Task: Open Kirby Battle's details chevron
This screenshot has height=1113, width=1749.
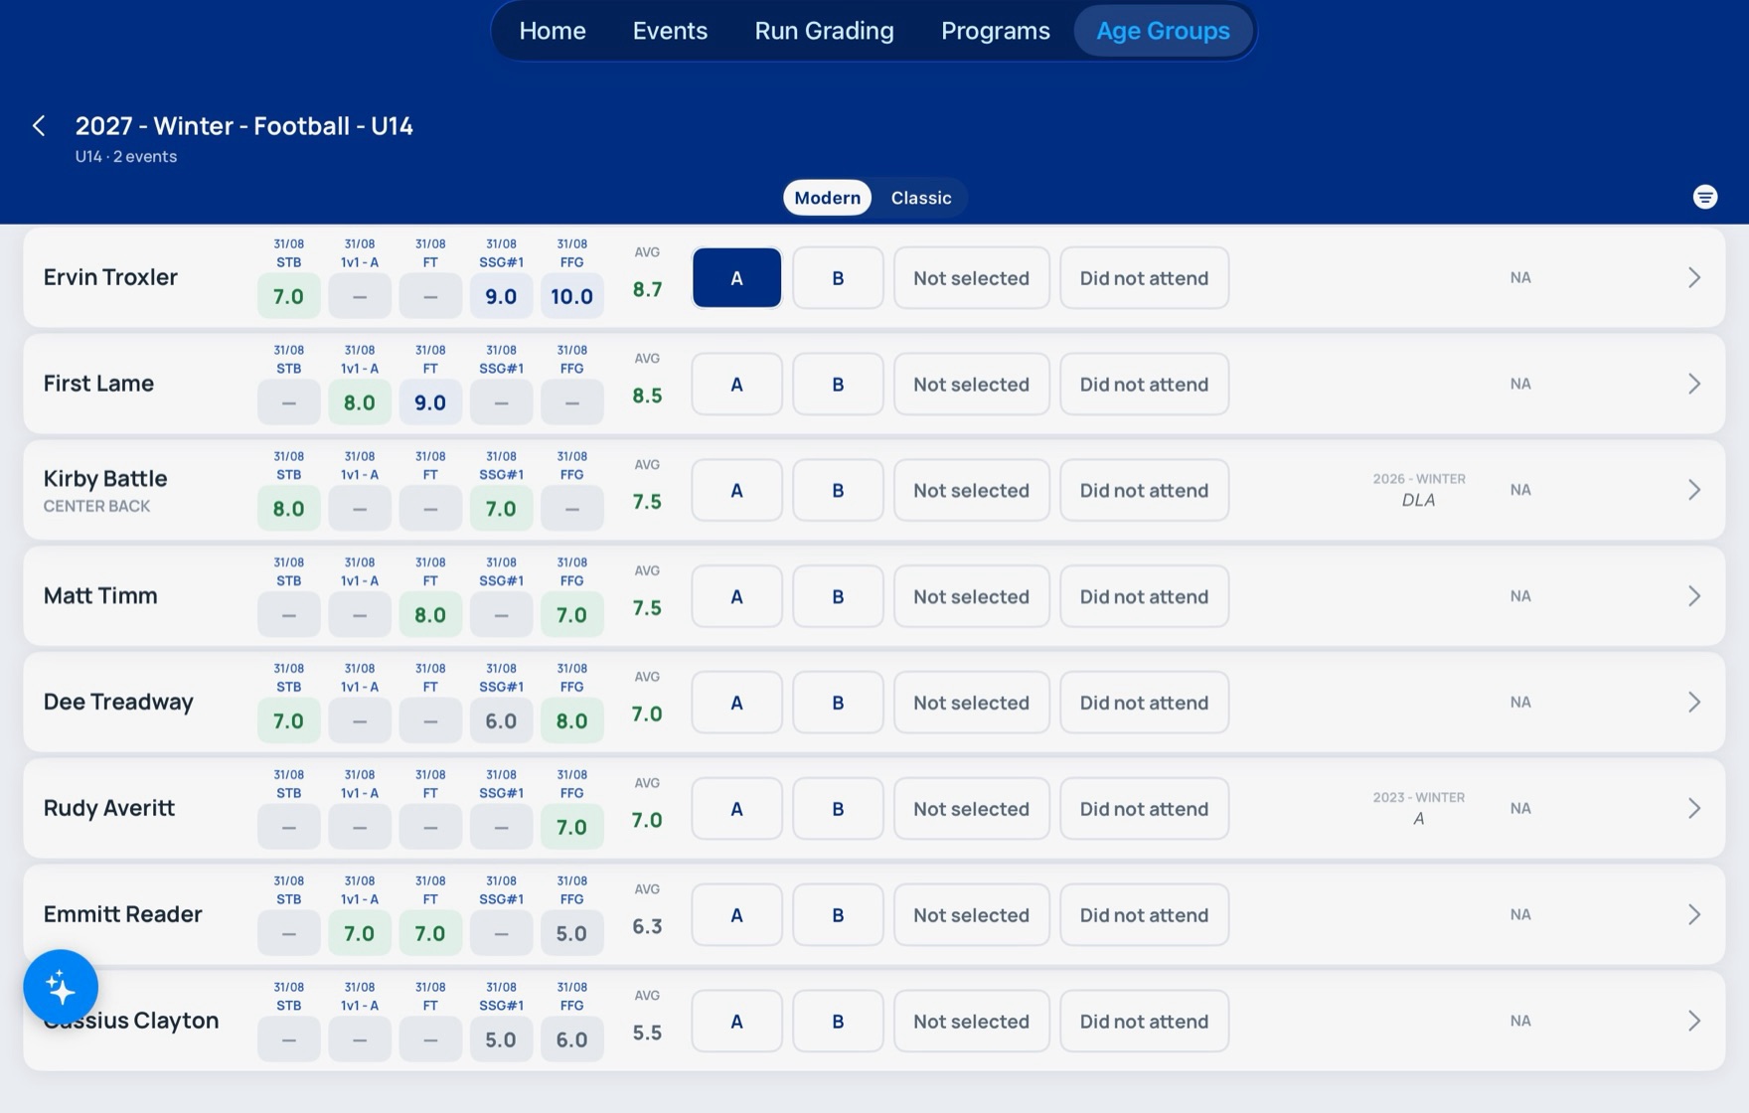Action: (x=1694, y=490)
